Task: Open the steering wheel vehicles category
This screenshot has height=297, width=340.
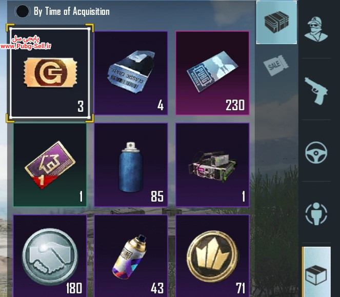Action: pos(316,152)
